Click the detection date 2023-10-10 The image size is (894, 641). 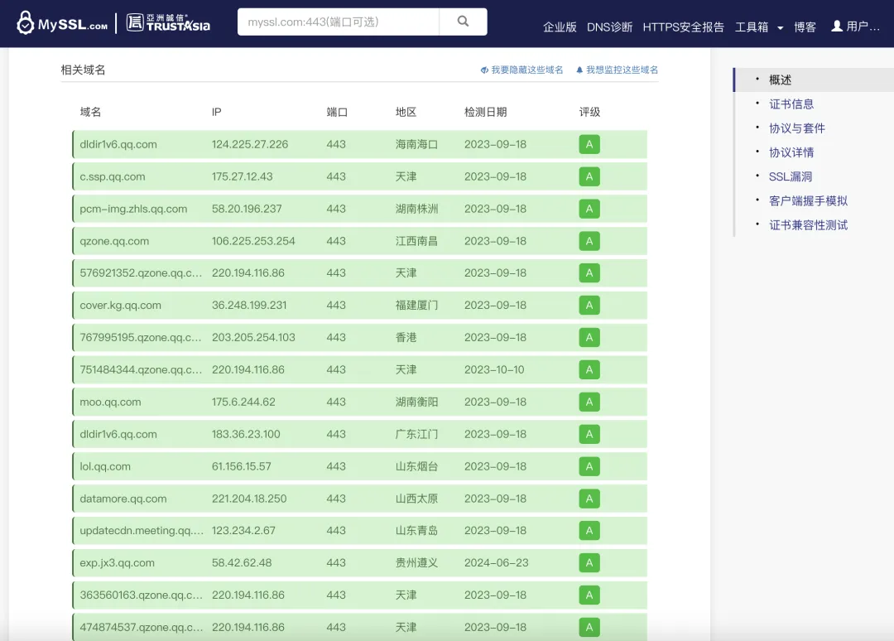[494, 369]
